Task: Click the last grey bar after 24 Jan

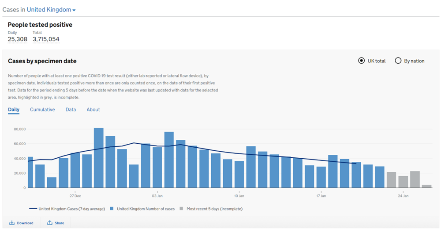Action: 426,186
